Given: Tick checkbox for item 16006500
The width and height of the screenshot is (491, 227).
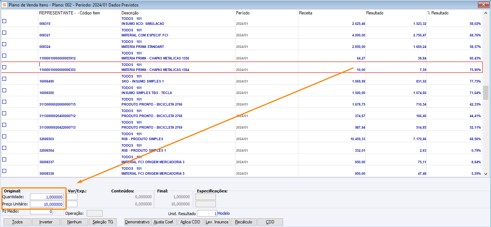Looking at the screenshot, I should pos(4,90).
